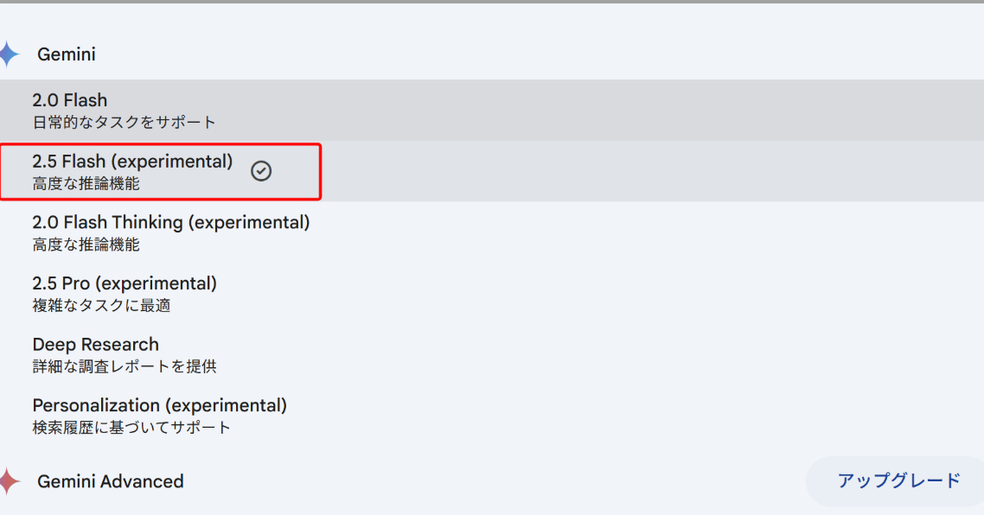Click the 検索履歴に基づいてサポート description
984x515 pixels.
131,427
